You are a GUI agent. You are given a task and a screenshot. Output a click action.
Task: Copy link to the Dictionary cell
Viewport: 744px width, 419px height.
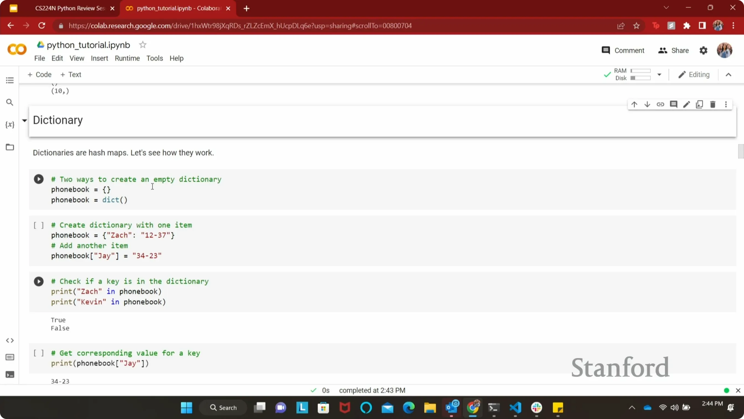click(660, 104)
